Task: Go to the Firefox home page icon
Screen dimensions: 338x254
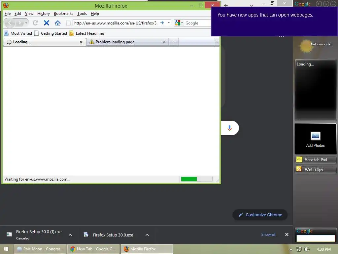Action: [57, 23]
